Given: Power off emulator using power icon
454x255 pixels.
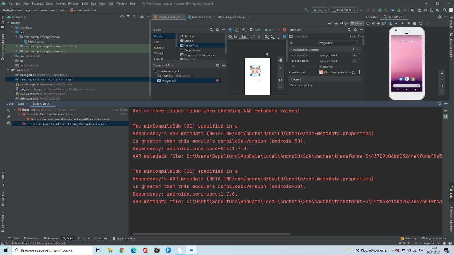Looking at the screenshot, I should [x=368, y=23].
